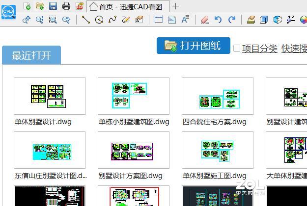Screen dimensions: 307x206
Task: Toggle the 项目分类 checkbox
Action: pos(237,48)
